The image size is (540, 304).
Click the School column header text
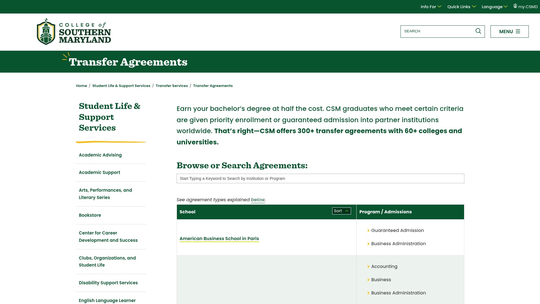pyautogui.click(x=187, y=212)
